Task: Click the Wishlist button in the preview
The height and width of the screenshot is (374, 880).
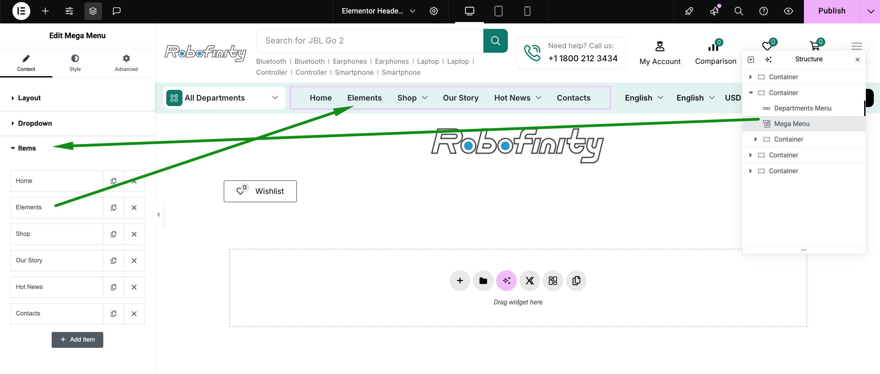Action: tap(260, 191)
